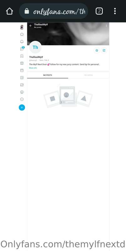Image resolution: width=126 pixels, height=251 pixels.
Task: Click the blue plus New Post button
Action: [22, 108]
